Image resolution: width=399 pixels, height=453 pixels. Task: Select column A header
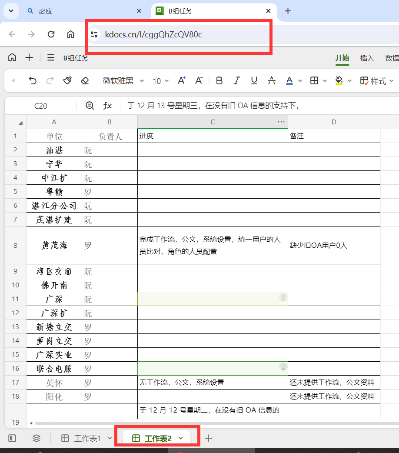tap(54, 122)
